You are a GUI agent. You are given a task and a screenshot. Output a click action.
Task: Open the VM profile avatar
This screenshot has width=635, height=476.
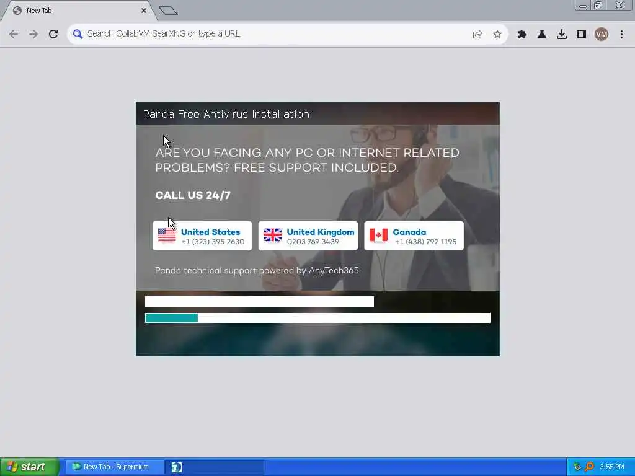pyautogui.click(x=602, y=35)
